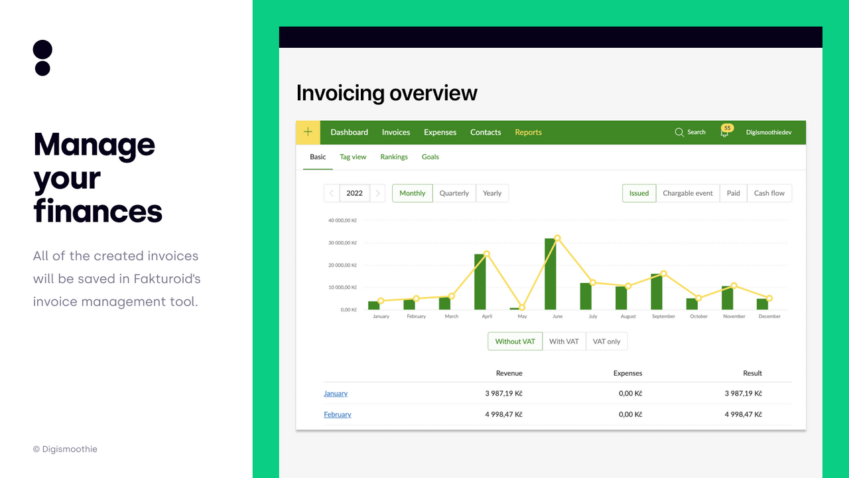Open the January row link
Viewport: 849px width, 478px height.
336,394
